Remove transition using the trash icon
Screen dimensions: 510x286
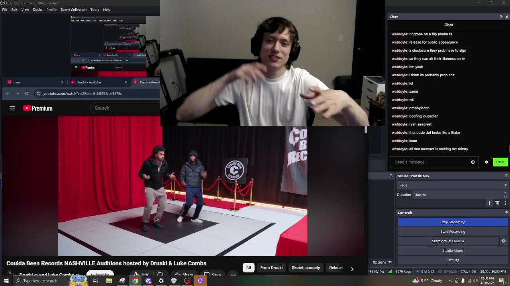497,203
